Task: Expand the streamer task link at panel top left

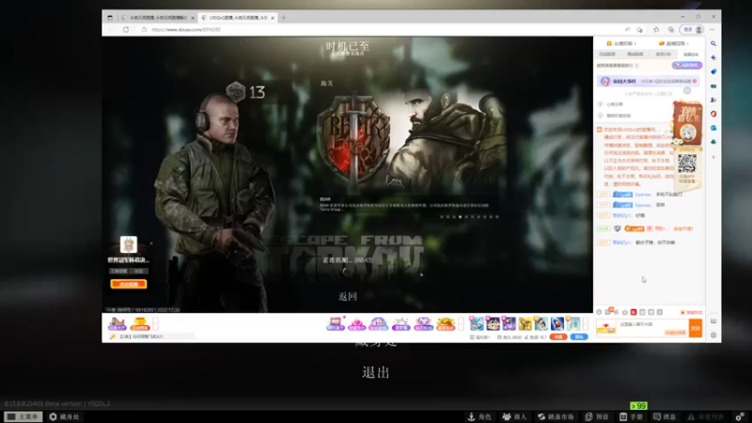Action: point(621,43)
